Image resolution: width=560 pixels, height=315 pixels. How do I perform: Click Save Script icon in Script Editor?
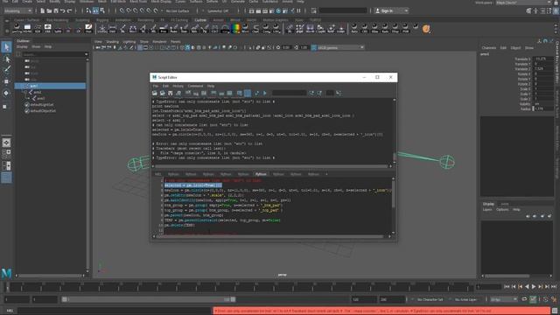point(171,94)
